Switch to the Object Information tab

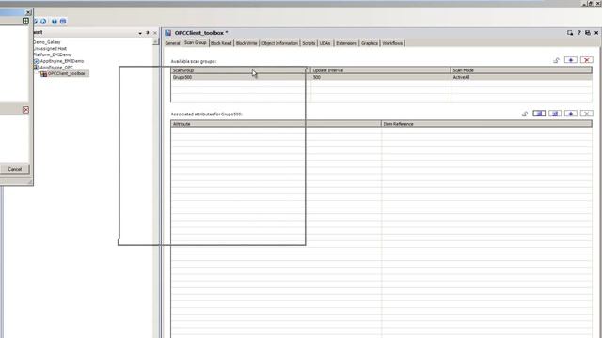pos(279,43)
